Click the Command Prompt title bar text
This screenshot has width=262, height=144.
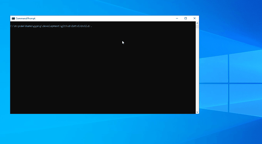coord(25,18)
